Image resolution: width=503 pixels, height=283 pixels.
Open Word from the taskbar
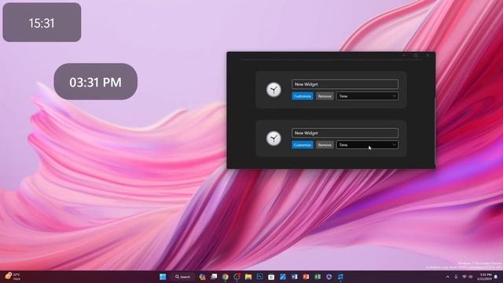click(294, 277)
